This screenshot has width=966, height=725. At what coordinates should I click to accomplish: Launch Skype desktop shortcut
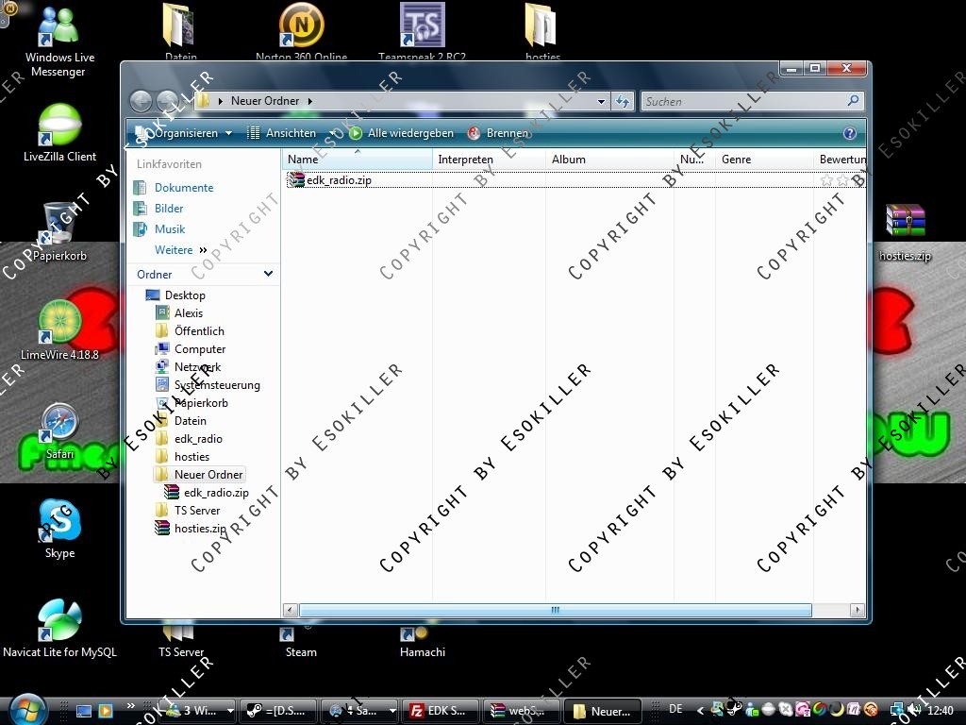coord(59,529)
